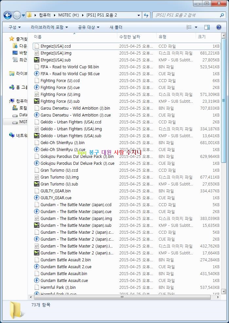Viewport: 229px width, 323px height.
Task: Click Gundam The Battle Master (Japan).sub icon
Action: [x=37, y=226]
